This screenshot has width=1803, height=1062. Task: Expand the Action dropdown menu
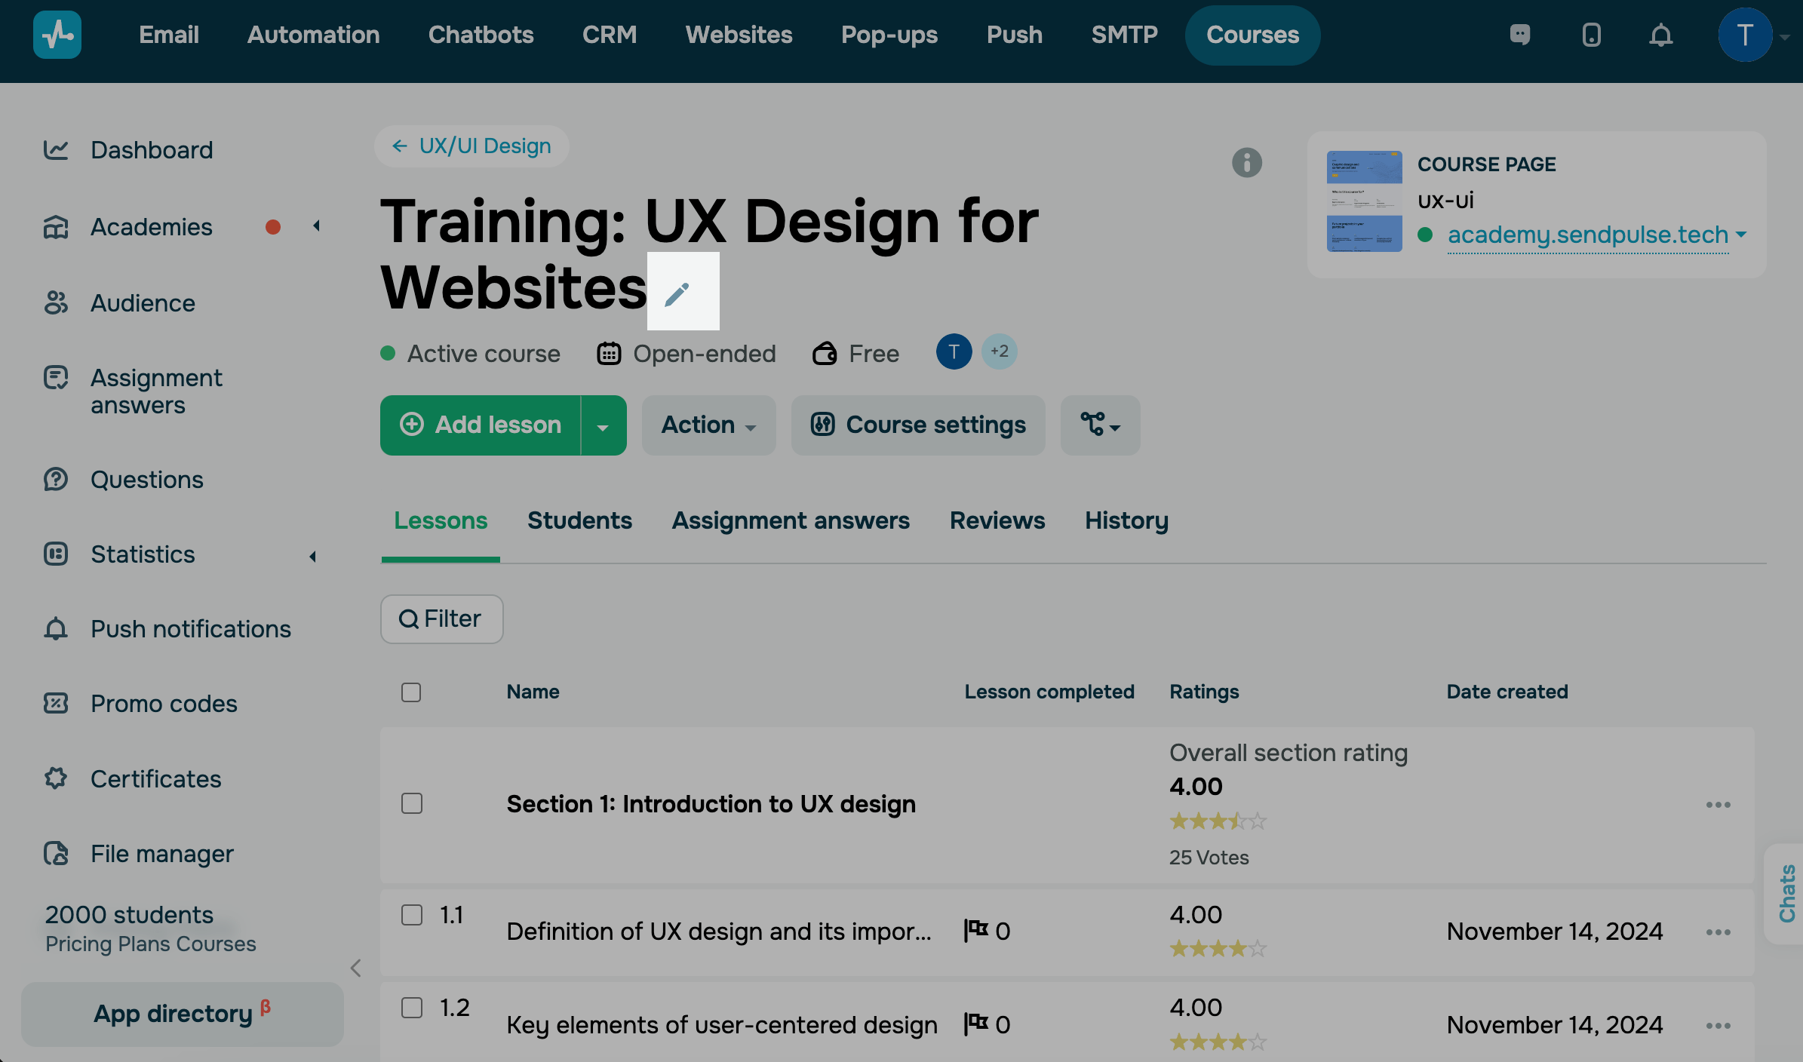click(708, 425)
